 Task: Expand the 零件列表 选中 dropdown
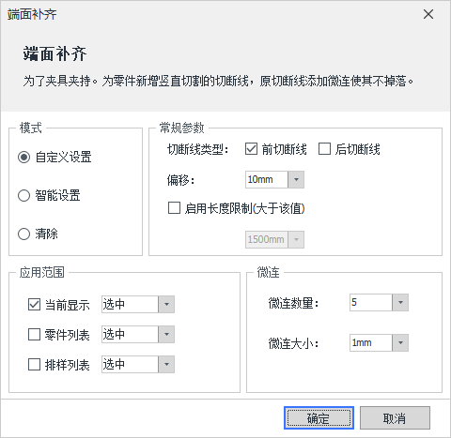click(x=166, y=334)
